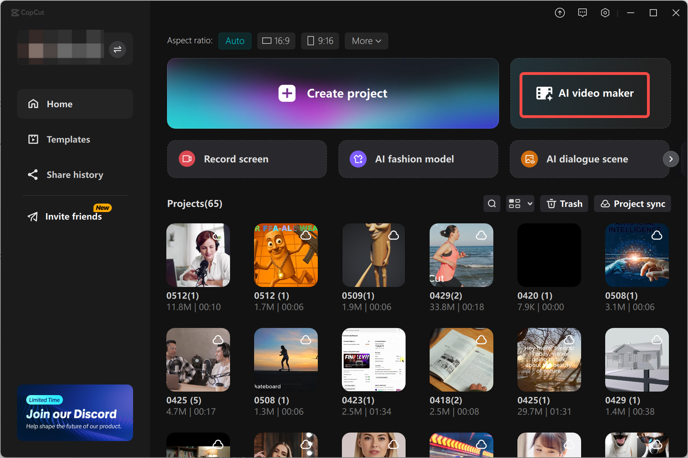This screenshot has height=458, width=688.
Task: Open the Trash
Action: click(563, 204)
